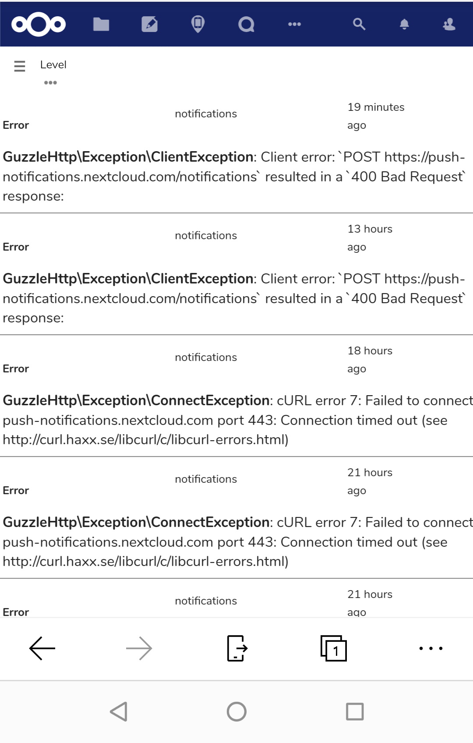The image size is (473, 743).
Task: Open the browser tabs switcher showing 1
Action: (x=333, y=648)
